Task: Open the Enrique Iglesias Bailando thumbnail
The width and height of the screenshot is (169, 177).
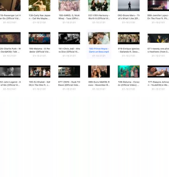Action: click(129, 38)
